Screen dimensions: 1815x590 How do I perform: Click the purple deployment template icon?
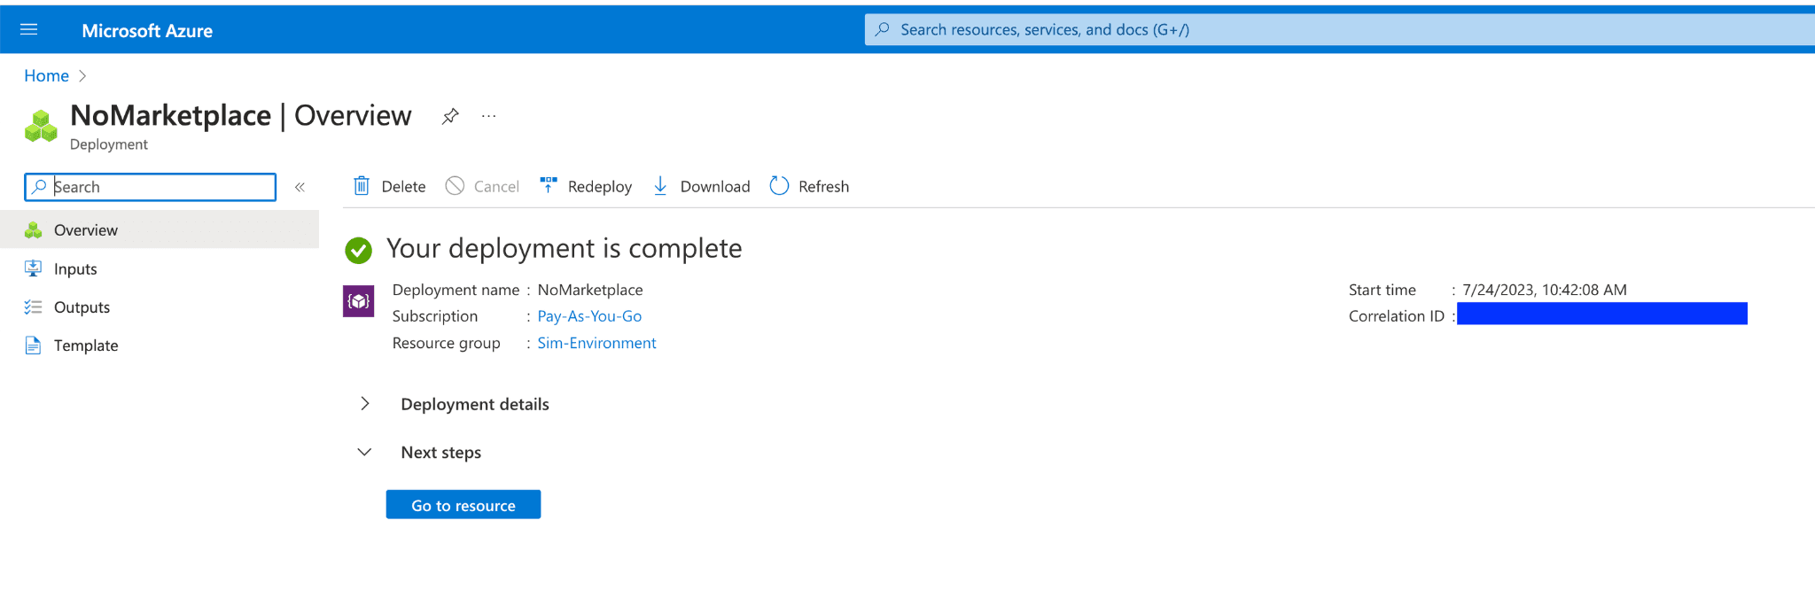358,301
